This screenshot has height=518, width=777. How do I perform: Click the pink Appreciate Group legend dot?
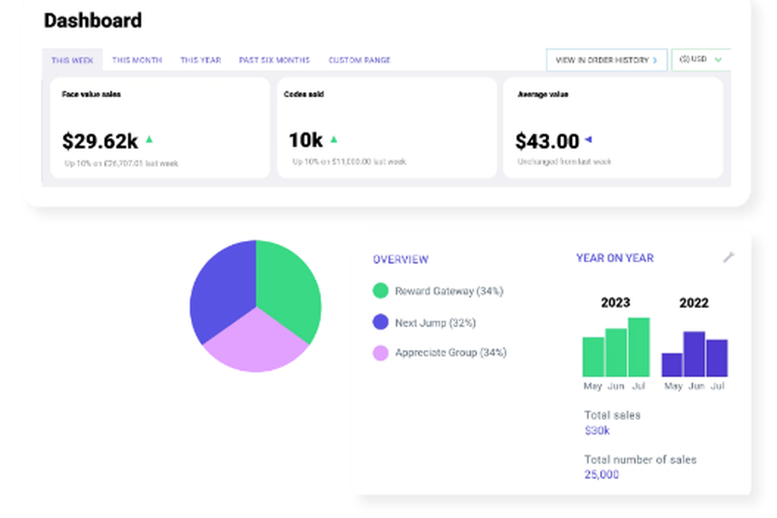point(381,353)
